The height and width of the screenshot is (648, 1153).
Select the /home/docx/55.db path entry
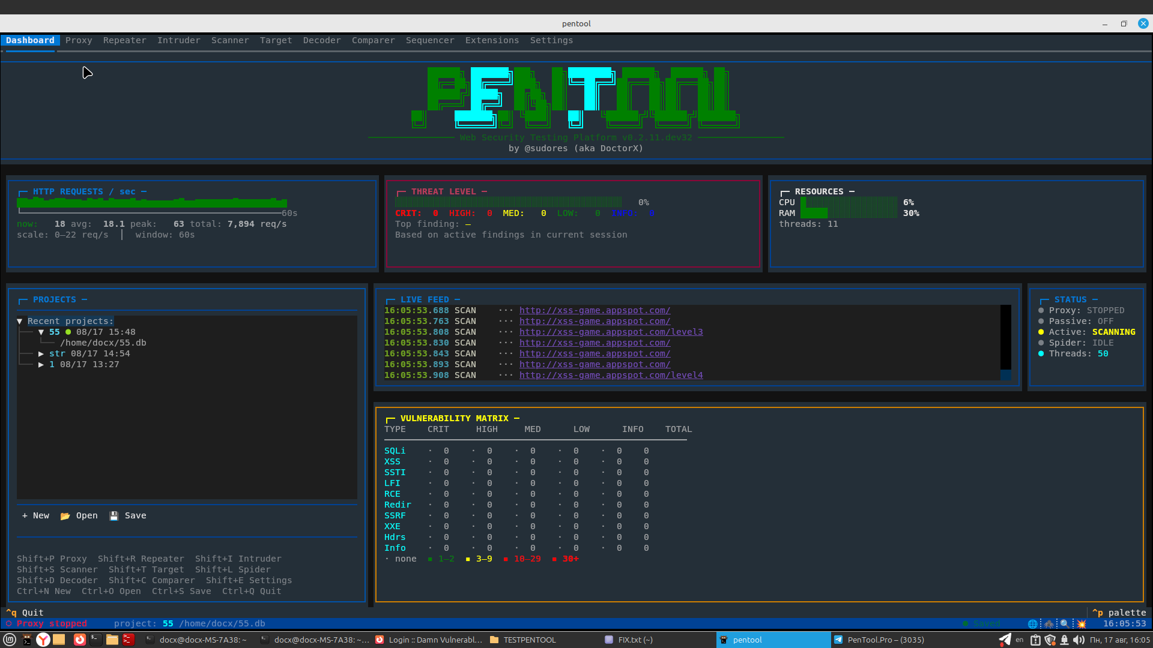103,343
